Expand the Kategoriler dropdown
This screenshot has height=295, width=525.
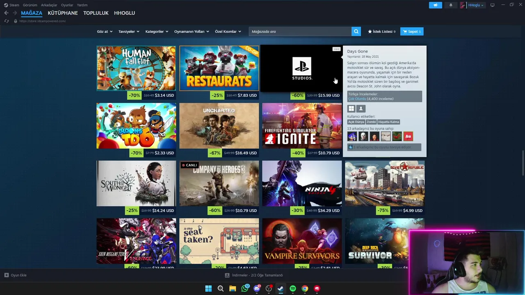[157, 32]
